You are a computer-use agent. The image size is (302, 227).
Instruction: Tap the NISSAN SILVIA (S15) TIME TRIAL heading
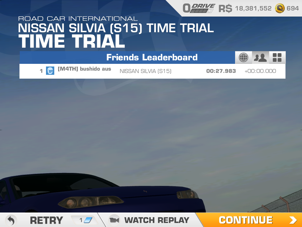pos(116,28)
